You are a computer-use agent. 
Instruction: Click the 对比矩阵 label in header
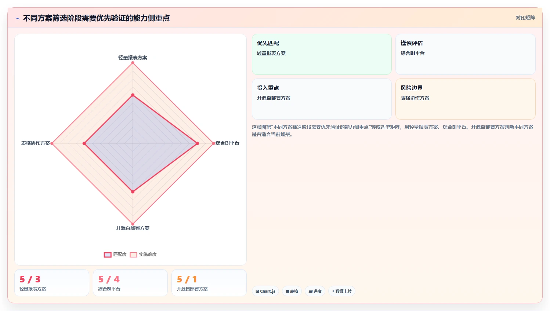(525, 18)
